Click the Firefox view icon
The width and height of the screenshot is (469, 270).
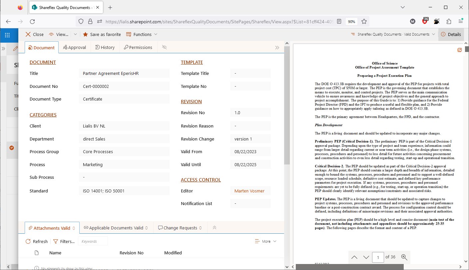[x=20, y=7]
